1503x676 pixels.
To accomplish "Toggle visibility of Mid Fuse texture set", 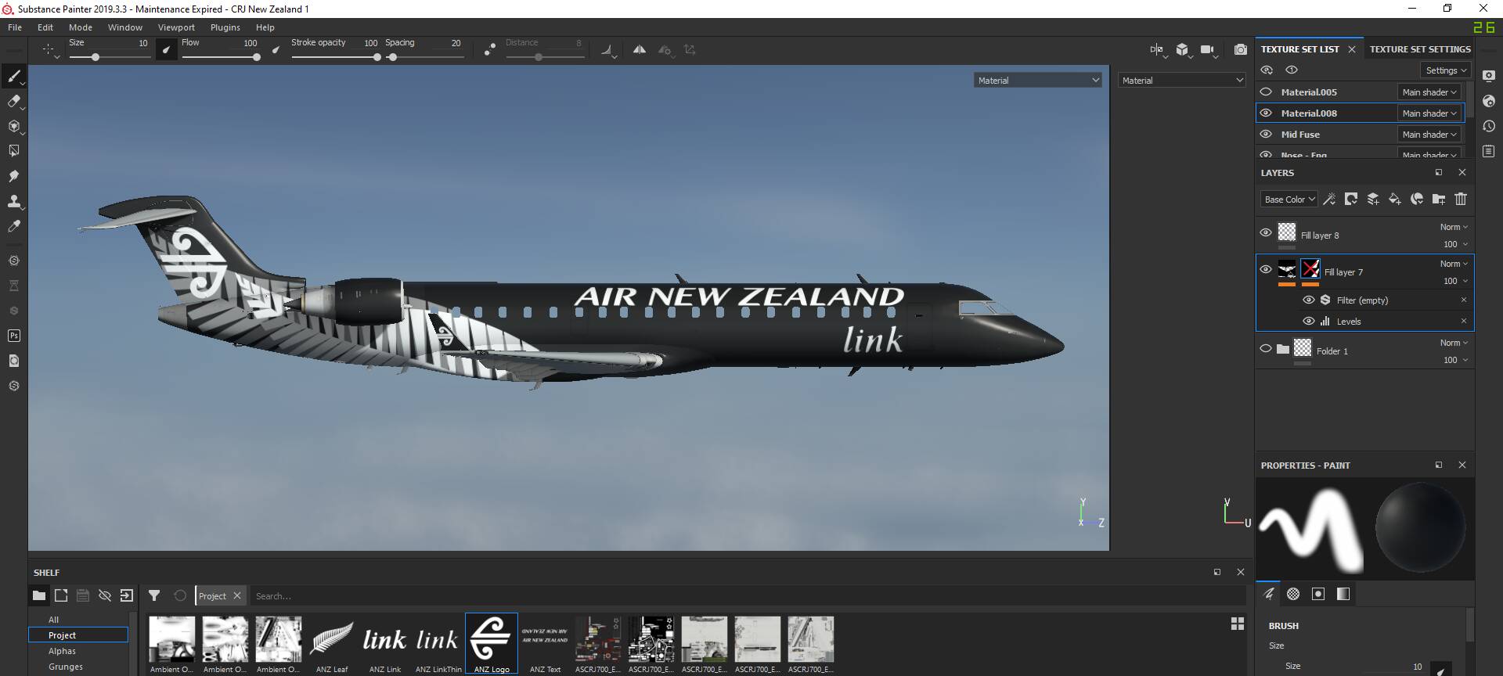I will point(1266,134).
